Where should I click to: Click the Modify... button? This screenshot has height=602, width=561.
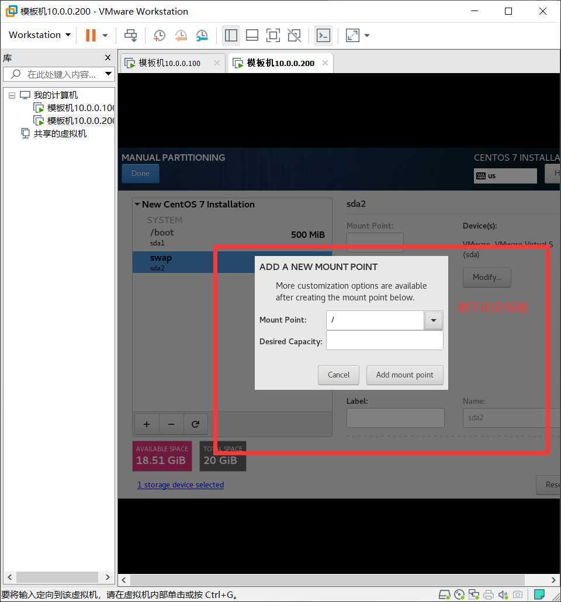[x=487, y=277]
